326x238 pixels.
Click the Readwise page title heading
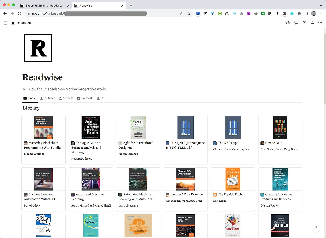[x=43, y=77]
